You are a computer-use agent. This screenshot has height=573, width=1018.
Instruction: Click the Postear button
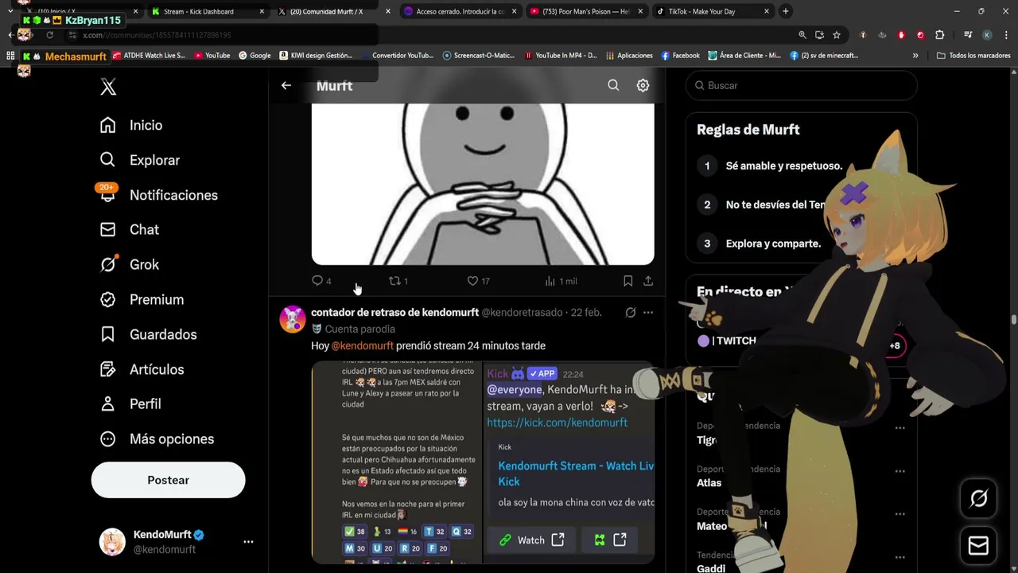168,480
